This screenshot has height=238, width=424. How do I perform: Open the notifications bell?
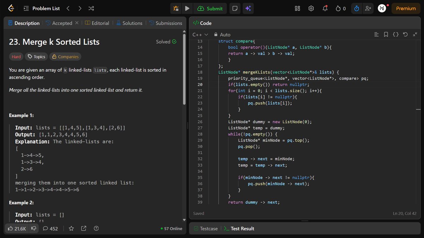(x=325, y=8)
